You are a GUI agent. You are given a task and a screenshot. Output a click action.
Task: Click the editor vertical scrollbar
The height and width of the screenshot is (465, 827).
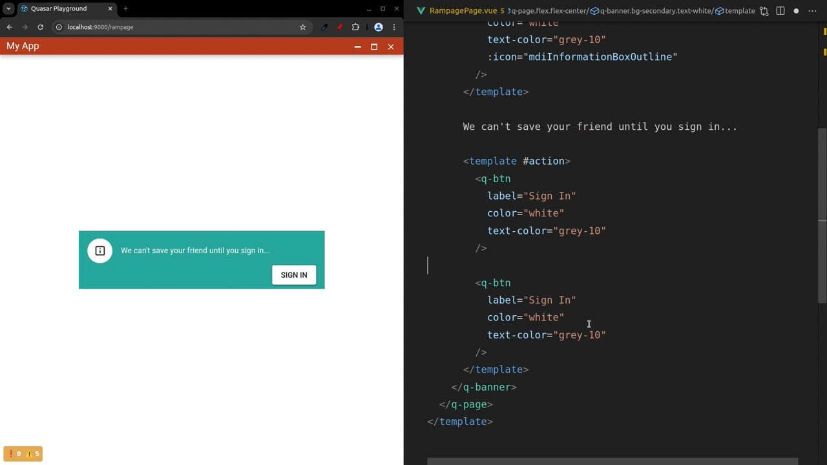coord(822,215)
